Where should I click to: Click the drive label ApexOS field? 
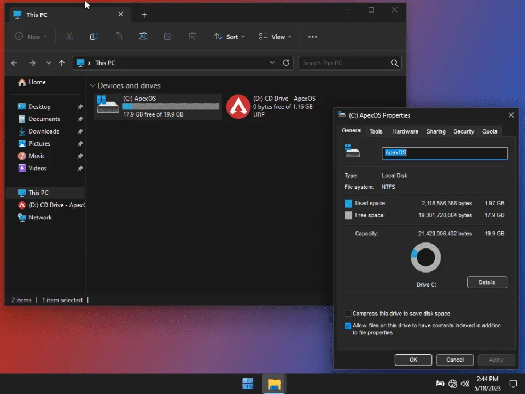pos(445,153)
